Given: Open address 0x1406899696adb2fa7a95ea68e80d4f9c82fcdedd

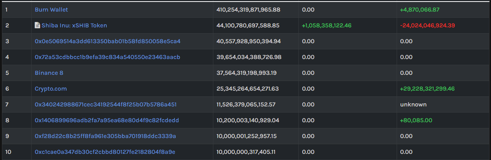Looking at the screenshot, I should coord(107,120).
